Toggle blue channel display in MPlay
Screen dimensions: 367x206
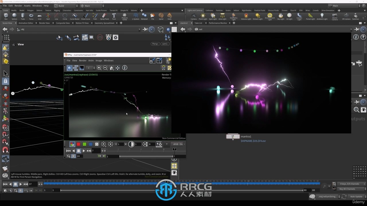[x=91, y=144]
